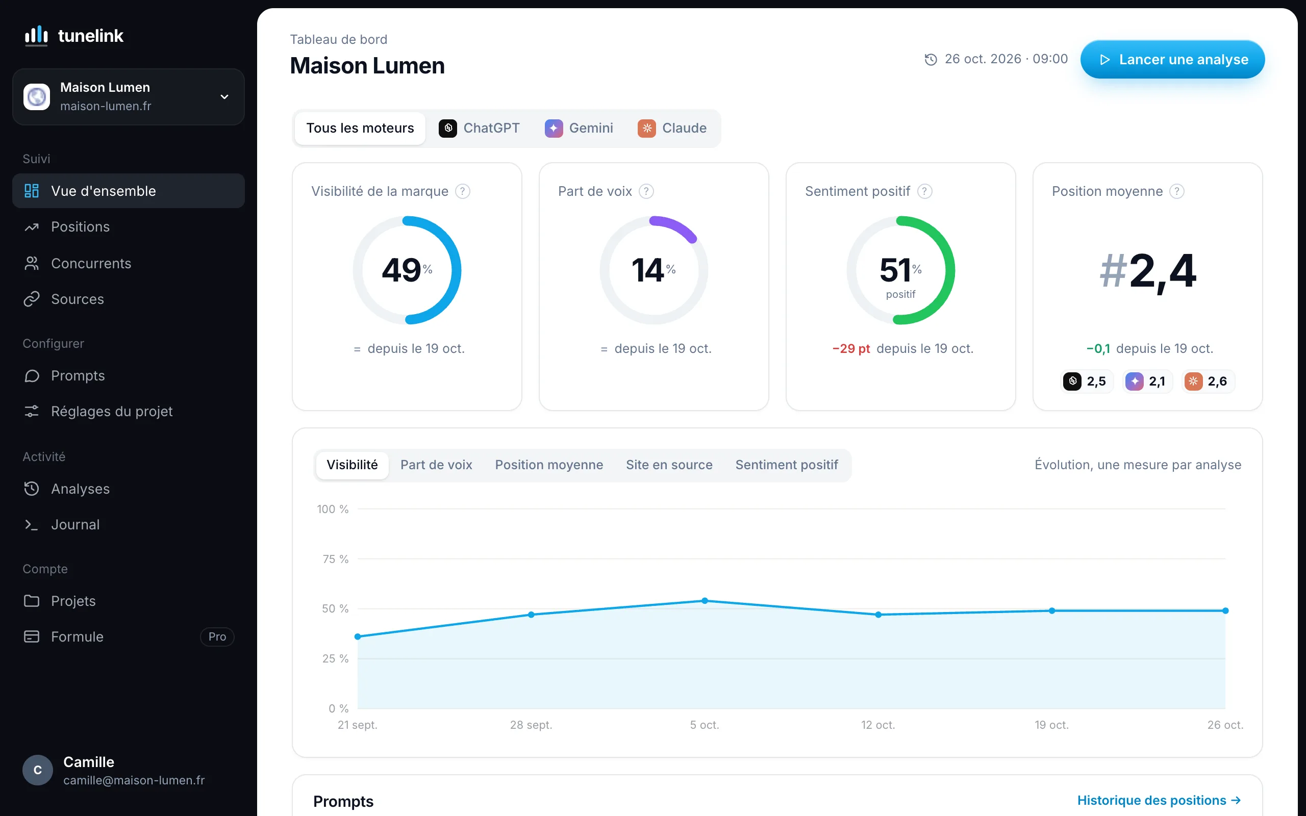Click the Prompts chat-bubble icon in sidebar
1306x816 pixels.
pos(32,376)
